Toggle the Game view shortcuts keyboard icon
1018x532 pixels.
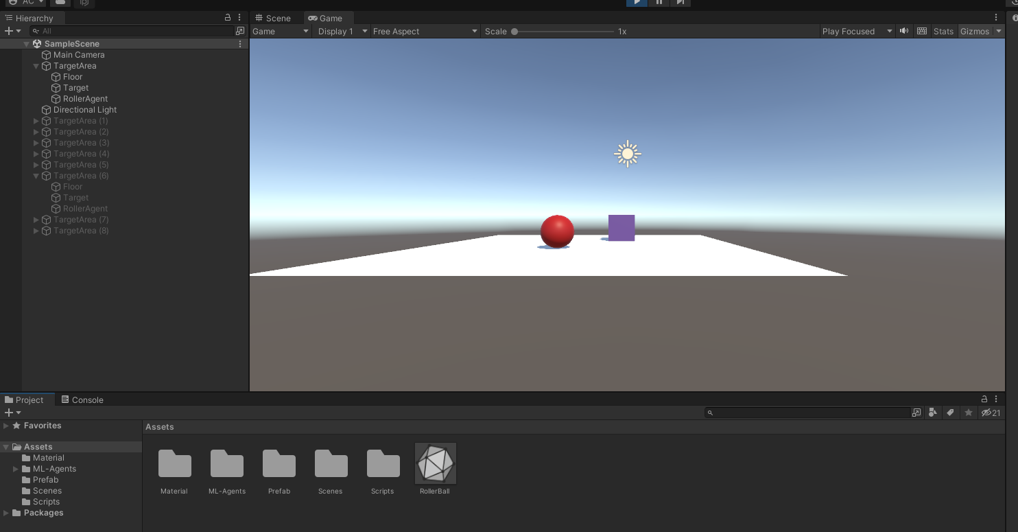point(922,31)
